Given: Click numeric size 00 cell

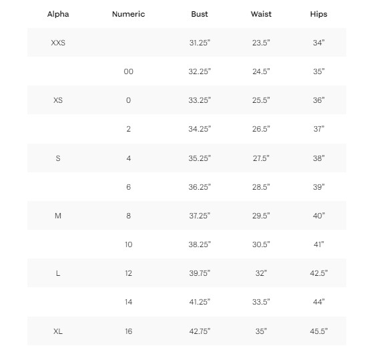Looking at the screenshot, I should point(129,71).
